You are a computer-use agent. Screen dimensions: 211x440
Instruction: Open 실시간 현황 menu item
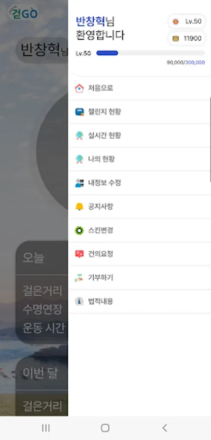[140, 136]
